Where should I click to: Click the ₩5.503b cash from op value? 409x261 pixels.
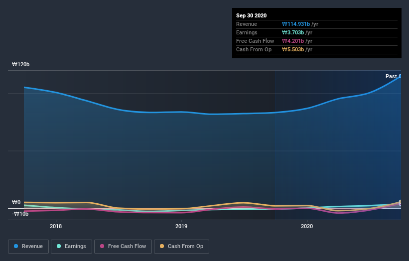click(293, 49)
